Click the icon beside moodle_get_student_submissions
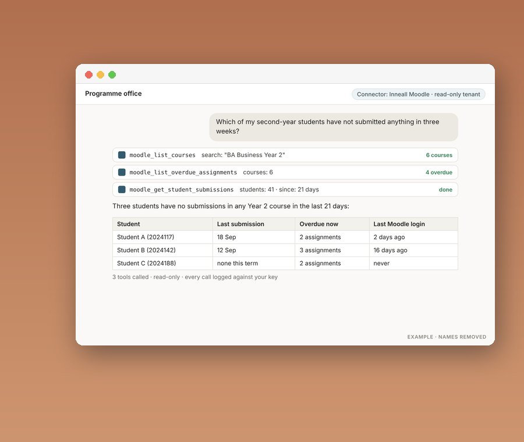 tap(122, 190)
